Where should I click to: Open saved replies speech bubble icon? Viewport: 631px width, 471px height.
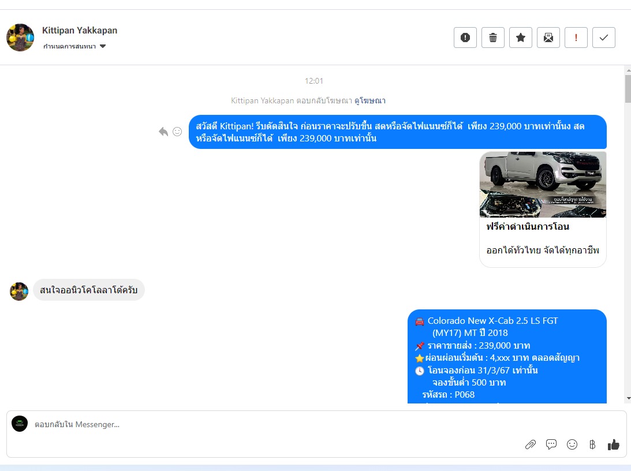pyautogui.click(x=551, y=444)
